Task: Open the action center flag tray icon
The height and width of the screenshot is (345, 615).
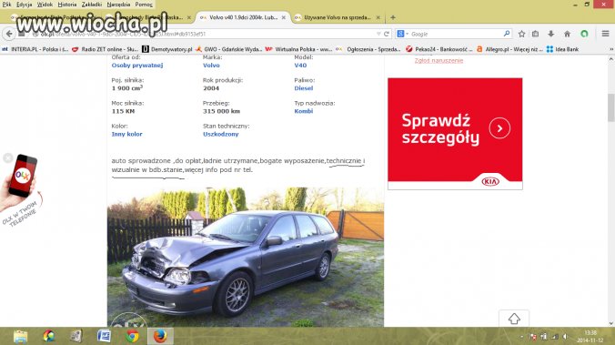Action: (533, 337)
